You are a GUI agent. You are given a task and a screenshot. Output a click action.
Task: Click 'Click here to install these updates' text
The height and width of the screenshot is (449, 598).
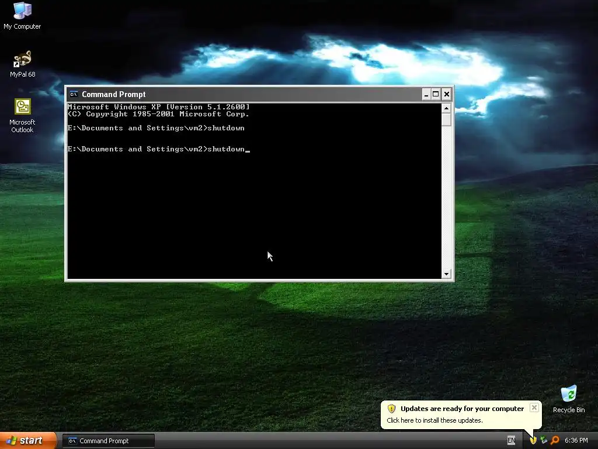434,420
